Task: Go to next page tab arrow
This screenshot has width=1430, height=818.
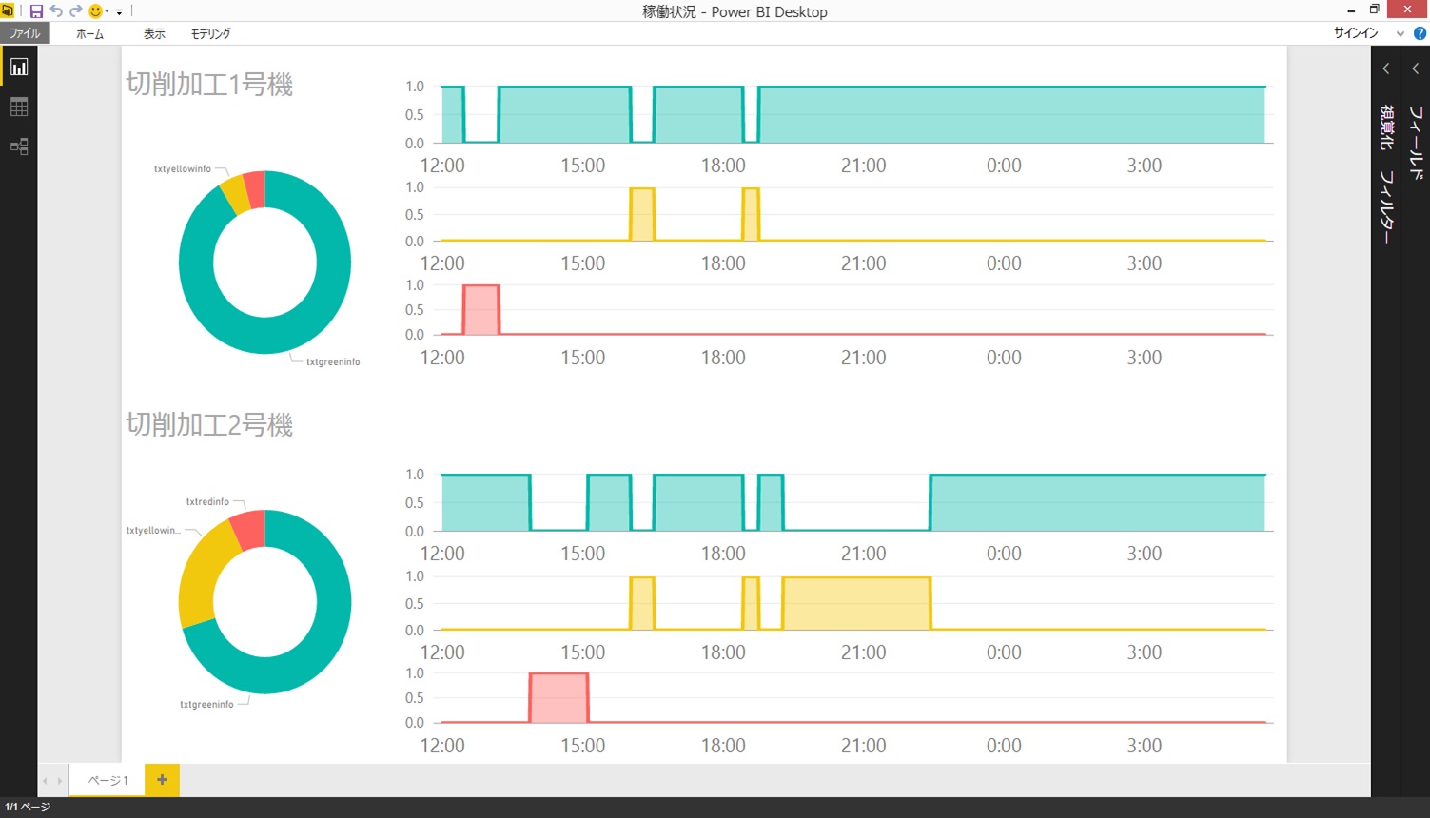Action: click(59, 781)
